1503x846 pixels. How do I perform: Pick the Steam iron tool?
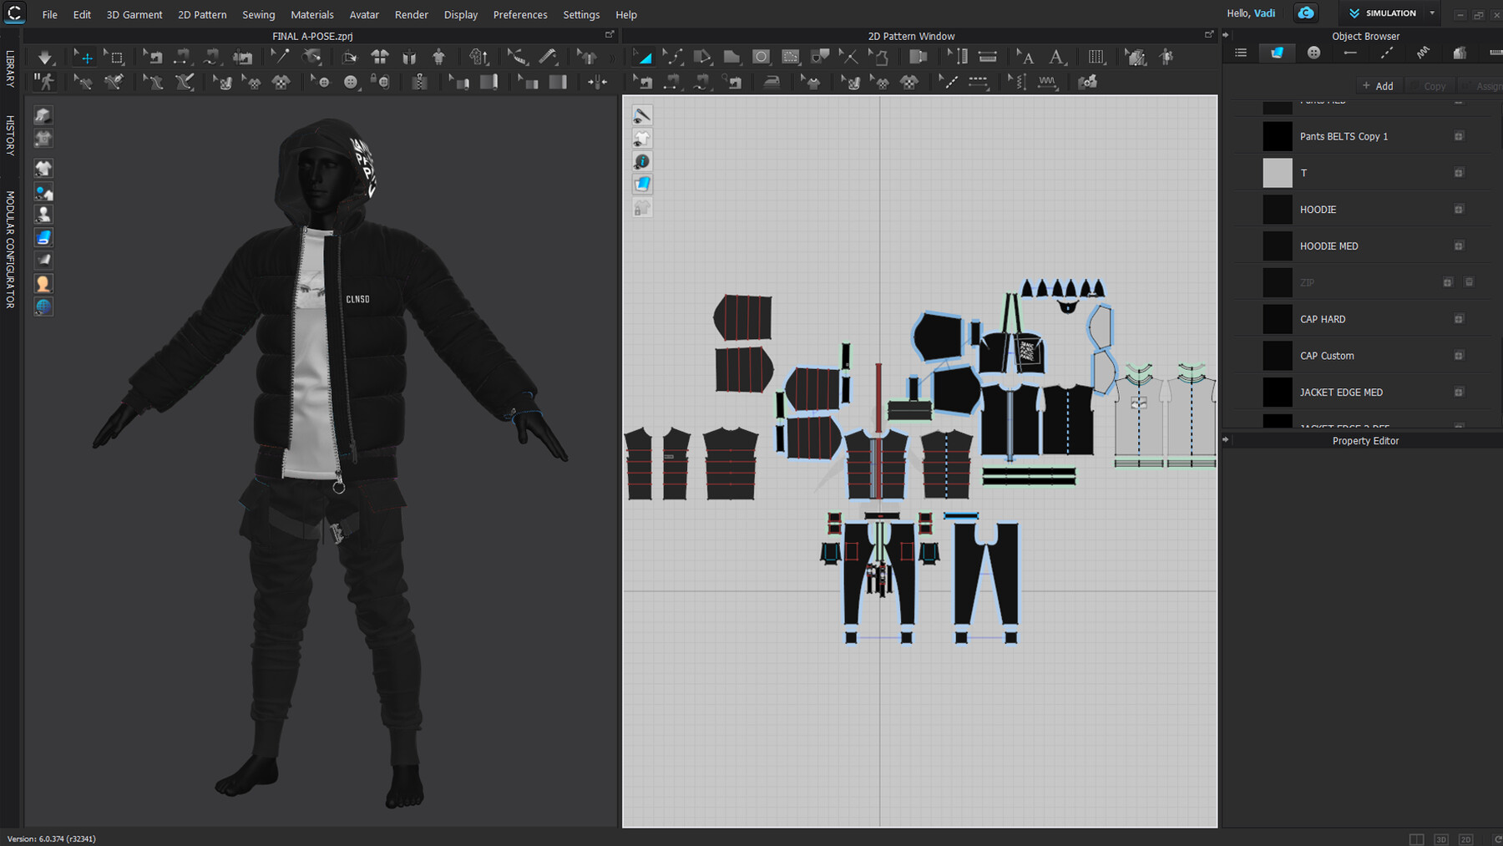tap(772, 82)
